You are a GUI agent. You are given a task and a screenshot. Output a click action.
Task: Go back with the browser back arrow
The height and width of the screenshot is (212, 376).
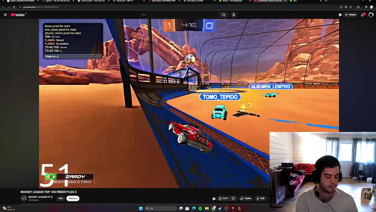click(x=3, y=7)
